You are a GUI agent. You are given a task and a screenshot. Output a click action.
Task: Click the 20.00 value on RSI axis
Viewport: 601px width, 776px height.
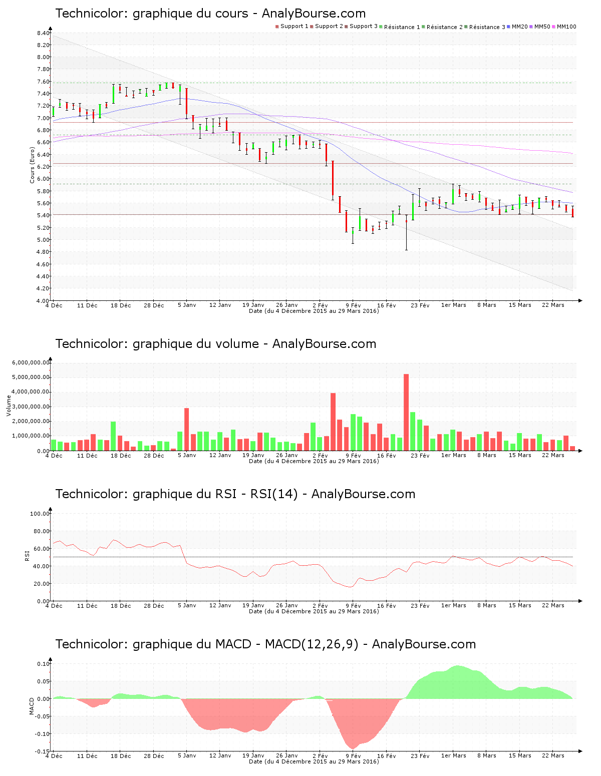[x=42, y=584]
